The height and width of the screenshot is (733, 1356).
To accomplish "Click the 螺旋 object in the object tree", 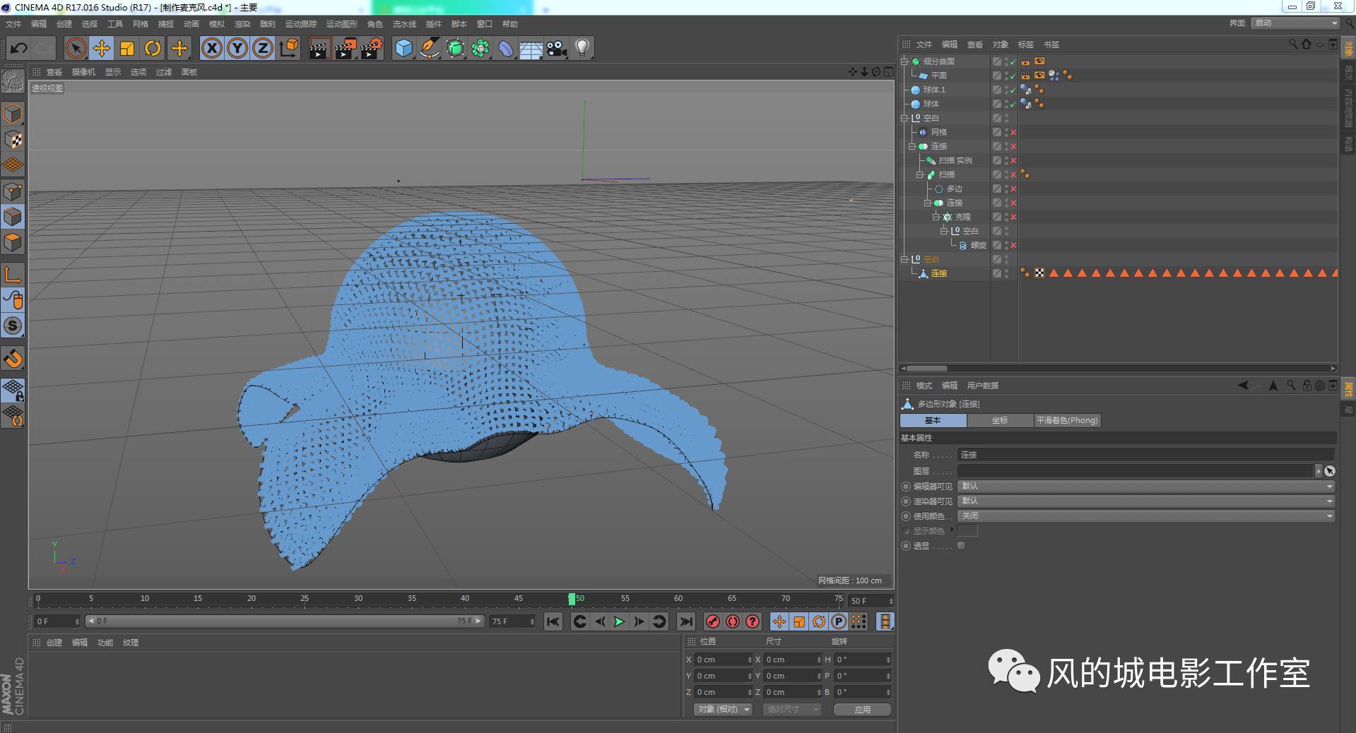I will click(979, 245).
